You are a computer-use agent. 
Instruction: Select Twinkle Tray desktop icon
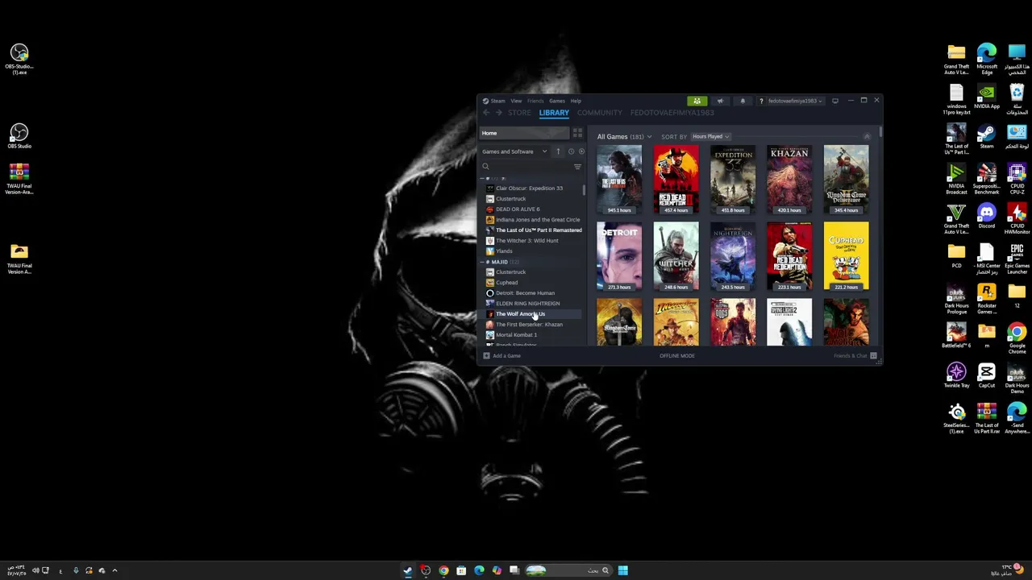pos(956,375)
